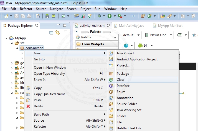This screenshot has width=198, height=131.
Task: Click Copy Qualified Name context item
Action: tap(66, 94)
